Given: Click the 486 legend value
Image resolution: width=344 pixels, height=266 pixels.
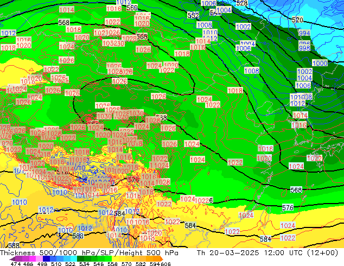Looking at the screenshot, I should (28, 264).
